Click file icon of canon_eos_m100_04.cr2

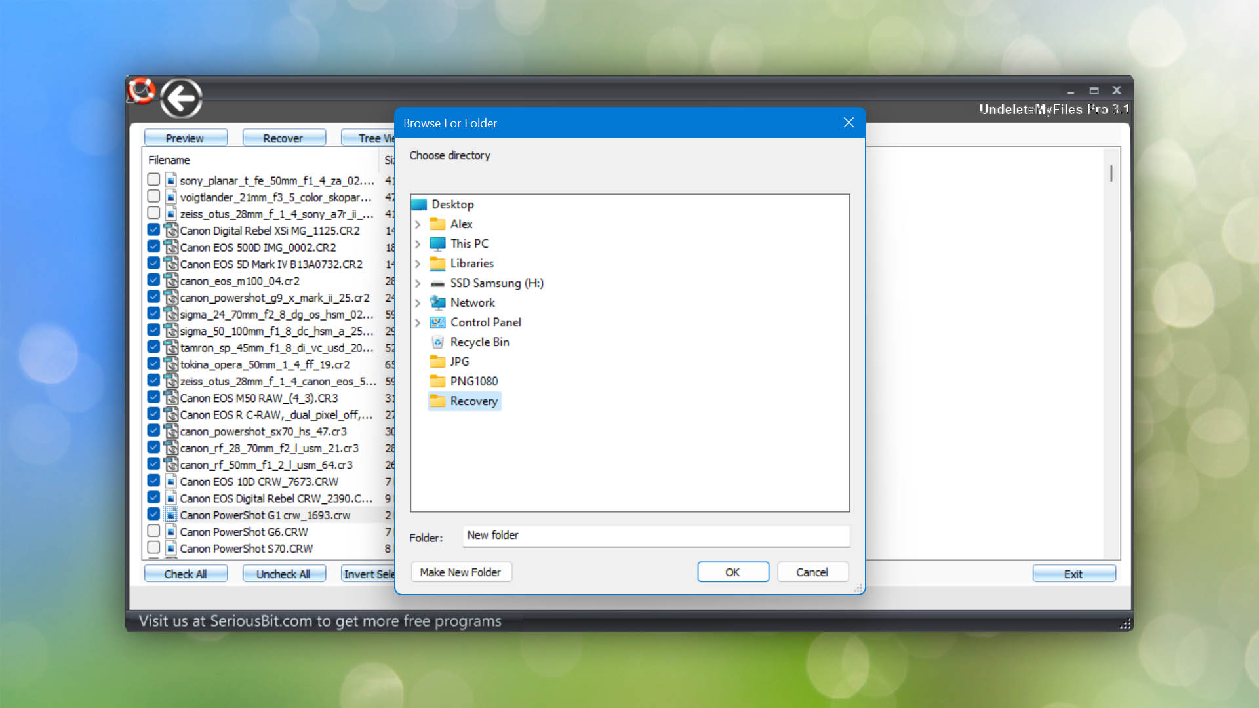170,281
